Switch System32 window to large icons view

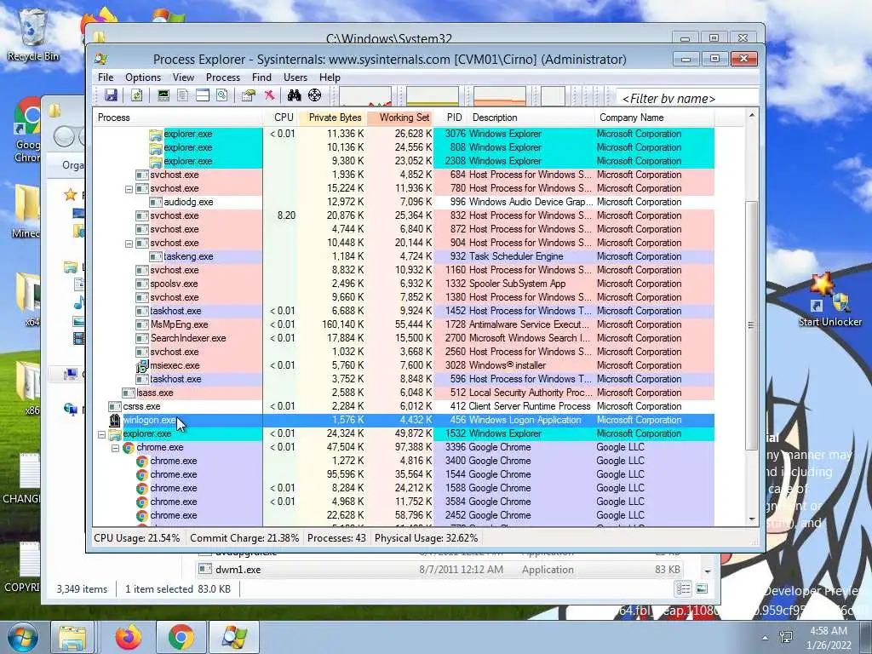click(702, 588)
